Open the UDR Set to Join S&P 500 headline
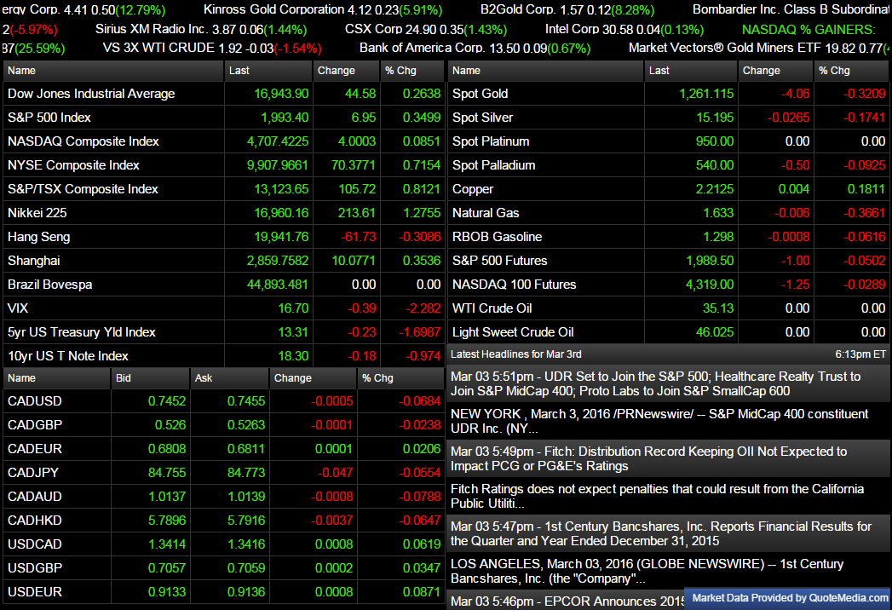Viewport: 892px width, 610px height. tap(655, 383)
